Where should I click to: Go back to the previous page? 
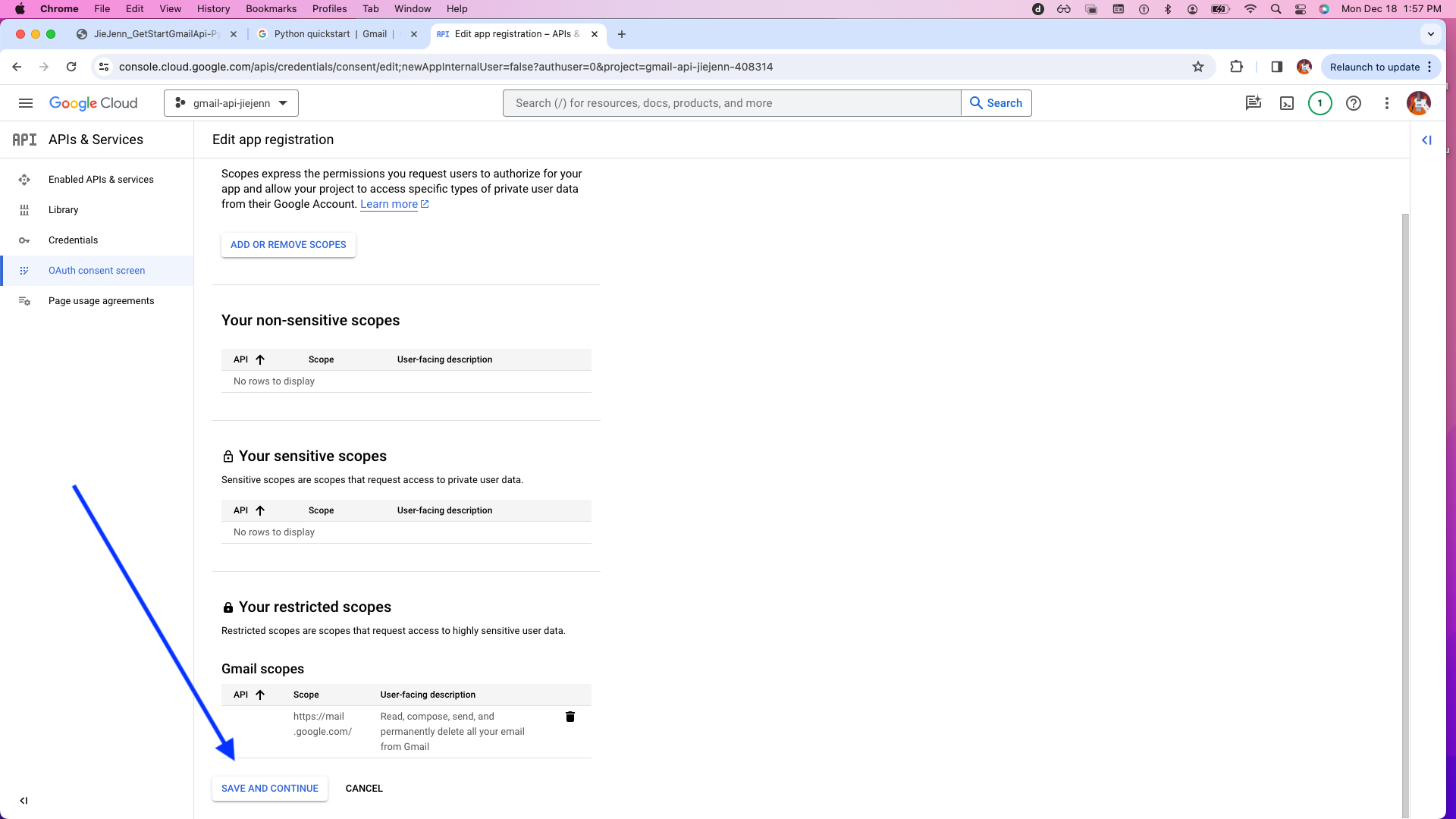coord(17,67)
